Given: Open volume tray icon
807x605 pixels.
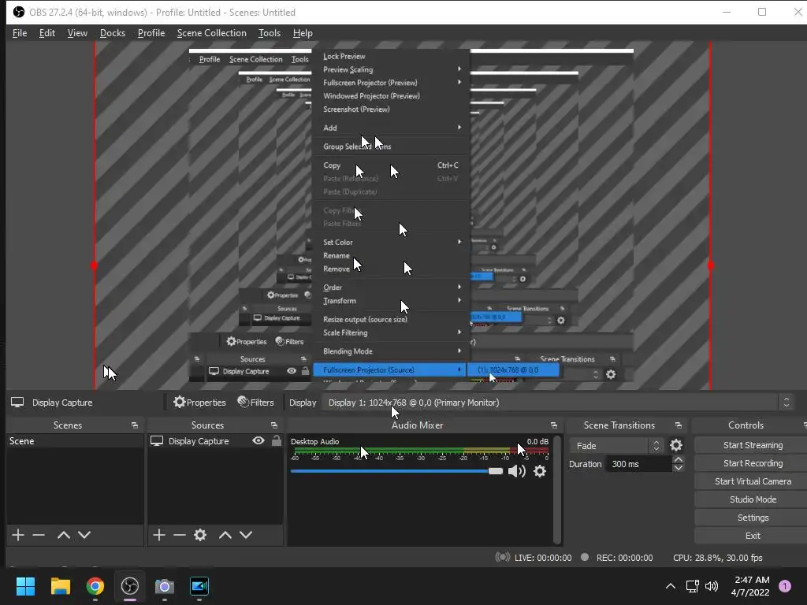Looking at the screenshot, I should (x=712, y=586).
